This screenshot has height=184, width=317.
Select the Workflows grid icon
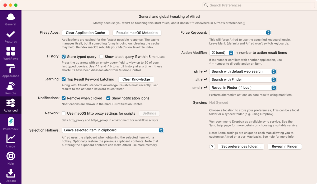pyautogui.click(x=11, y=51)
